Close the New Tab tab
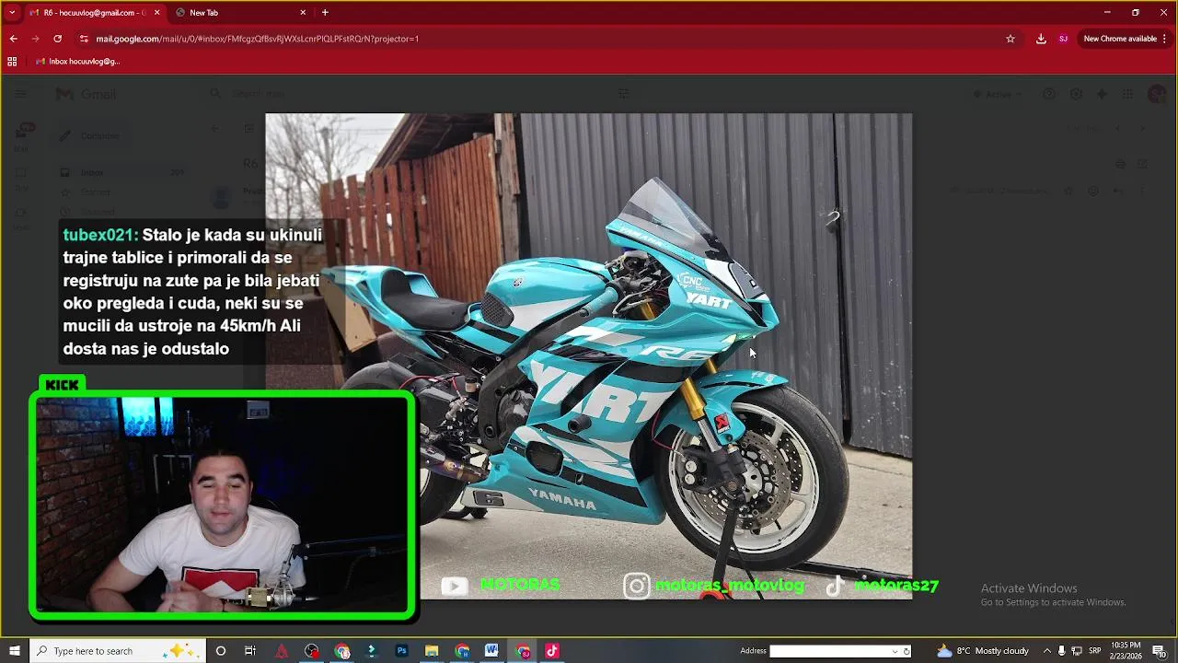 [303, 12]
